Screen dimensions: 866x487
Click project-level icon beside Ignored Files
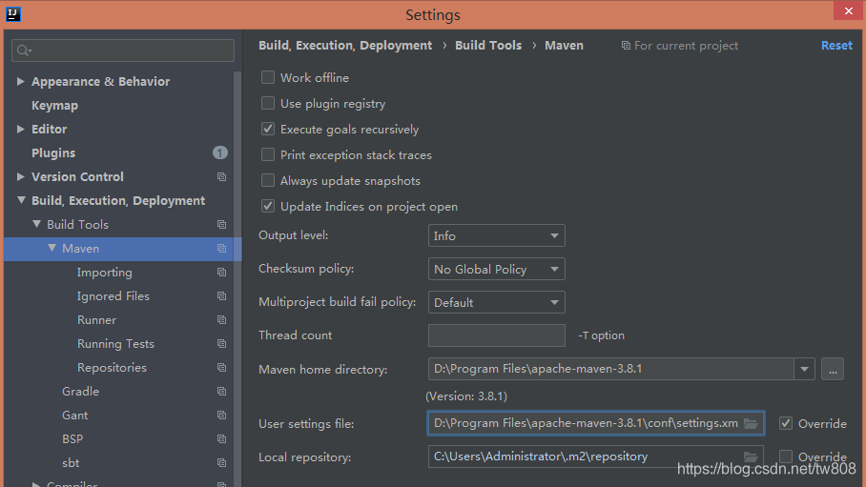pos(221,296)
